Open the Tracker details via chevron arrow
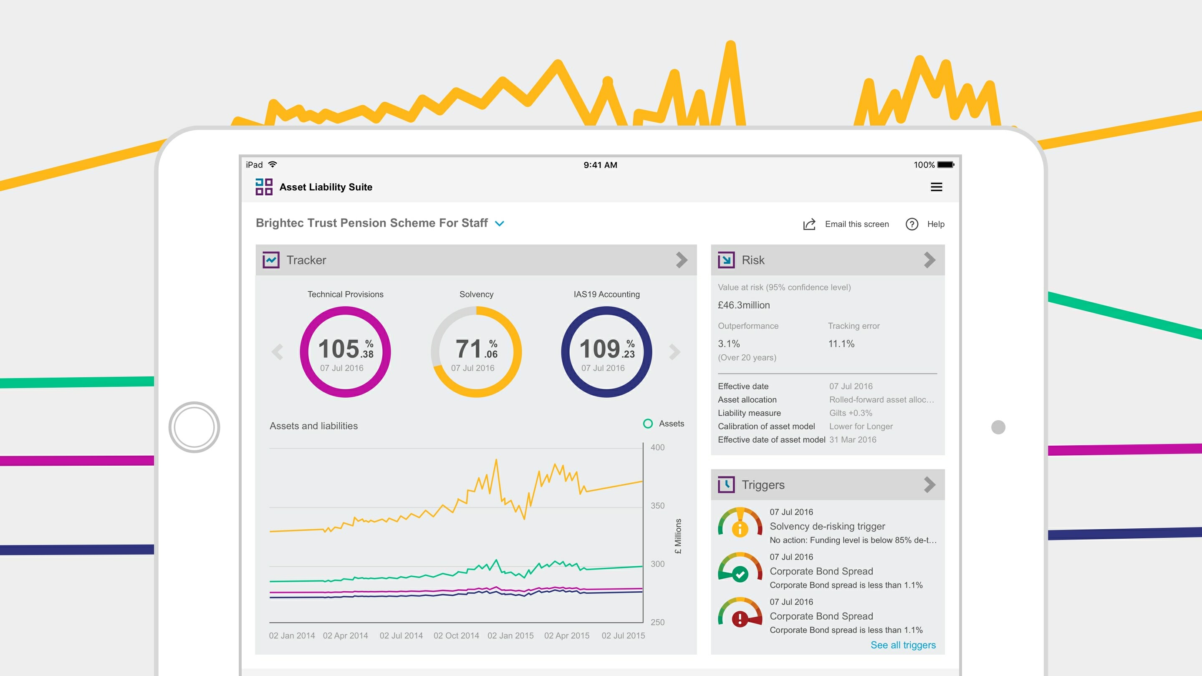 [x=682, y=260]
